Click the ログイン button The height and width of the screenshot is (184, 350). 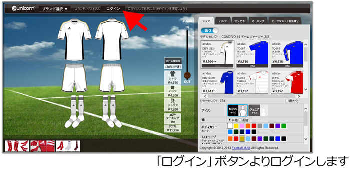click(113, 9)
